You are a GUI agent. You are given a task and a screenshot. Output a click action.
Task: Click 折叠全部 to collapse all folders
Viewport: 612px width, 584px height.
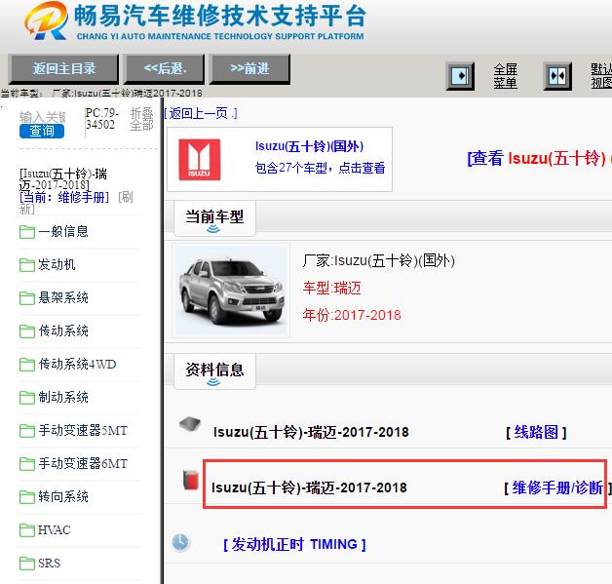click(x=141, y=119)
